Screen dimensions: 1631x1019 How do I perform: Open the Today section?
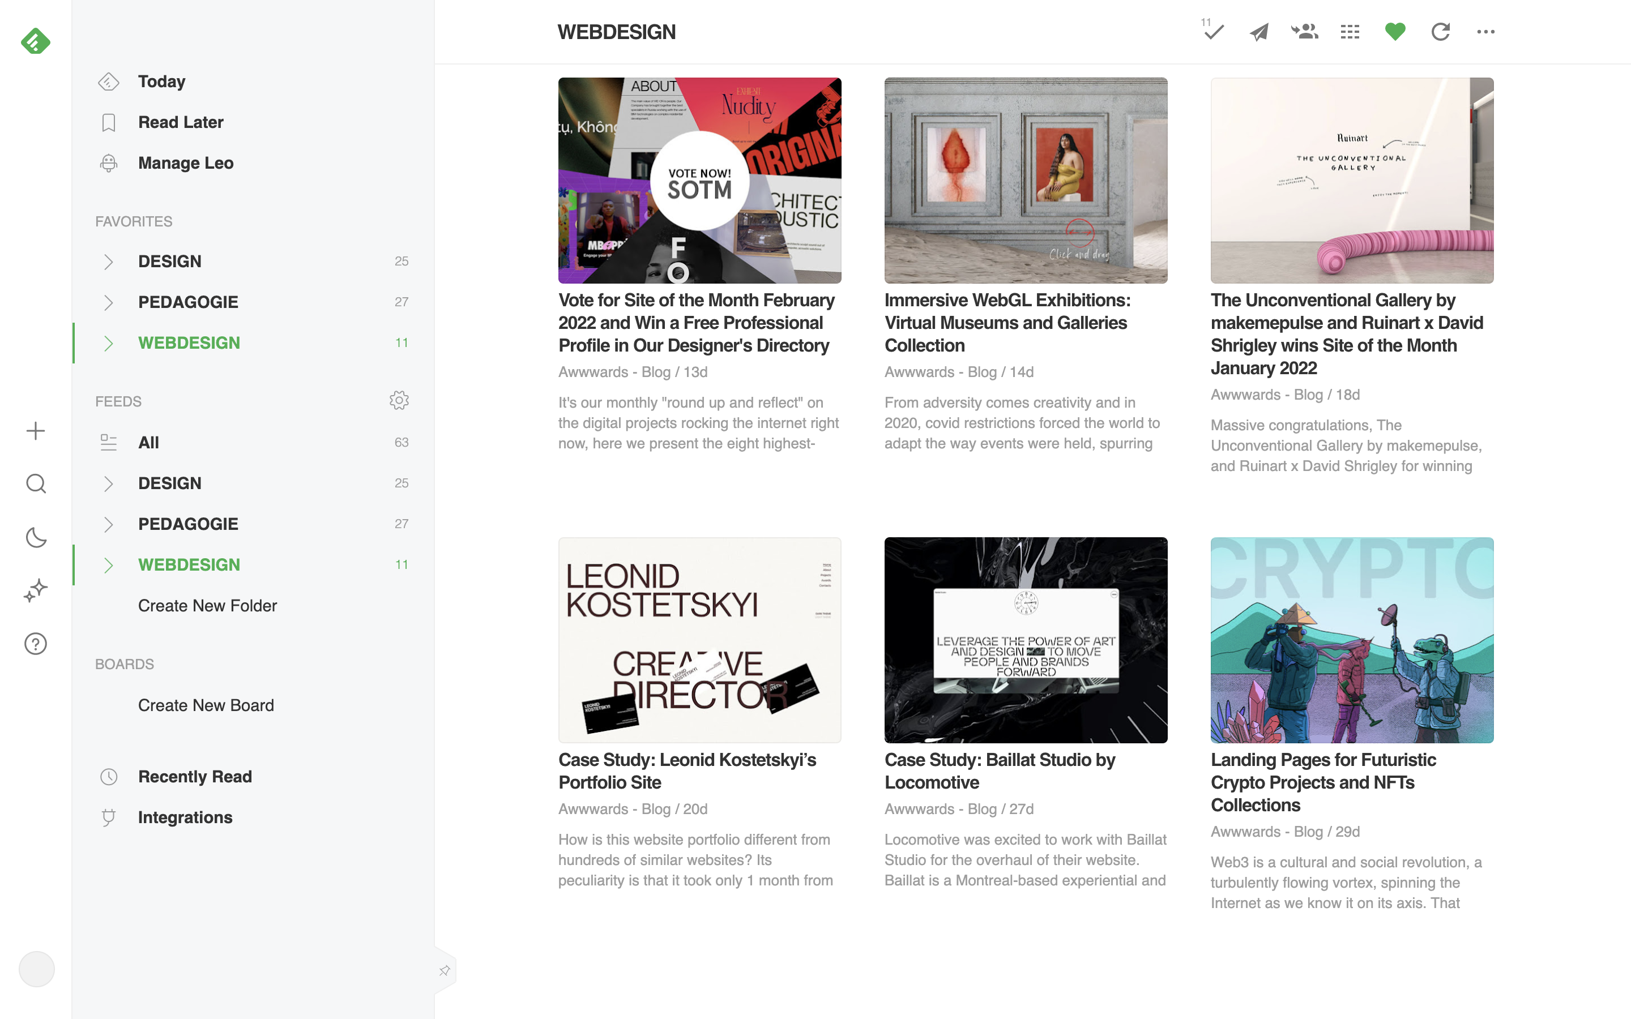[161, 82]
